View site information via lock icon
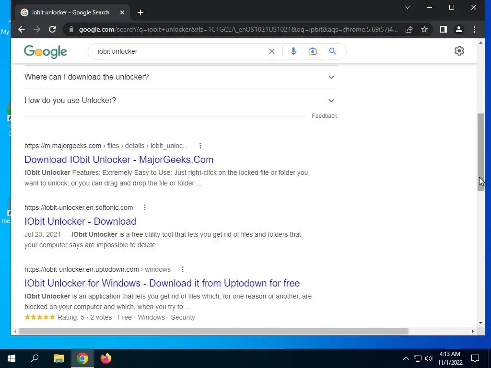 click(71, 29)
